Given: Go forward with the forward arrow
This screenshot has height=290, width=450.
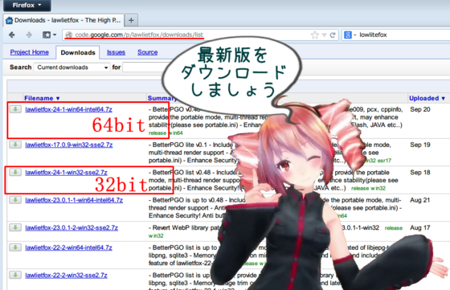Looking at the screenshot, I should click(x=29, y=35).
